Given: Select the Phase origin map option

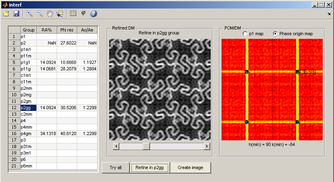Looking at the screenshot, I should pos(275,34).
